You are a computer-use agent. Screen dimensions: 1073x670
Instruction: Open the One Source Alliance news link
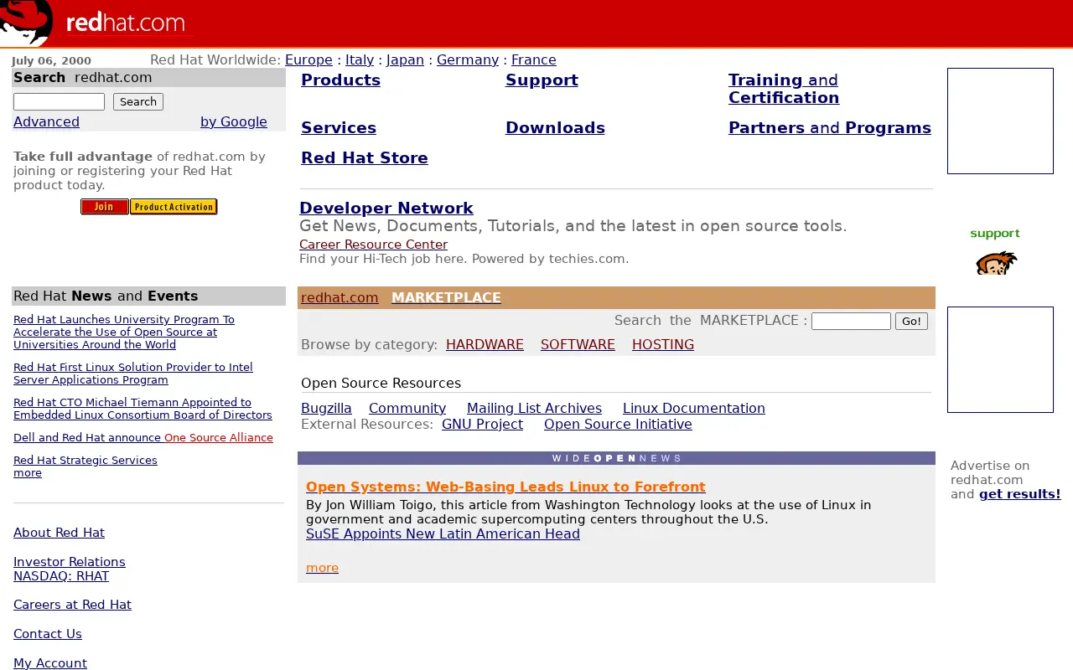coord(219,437)
